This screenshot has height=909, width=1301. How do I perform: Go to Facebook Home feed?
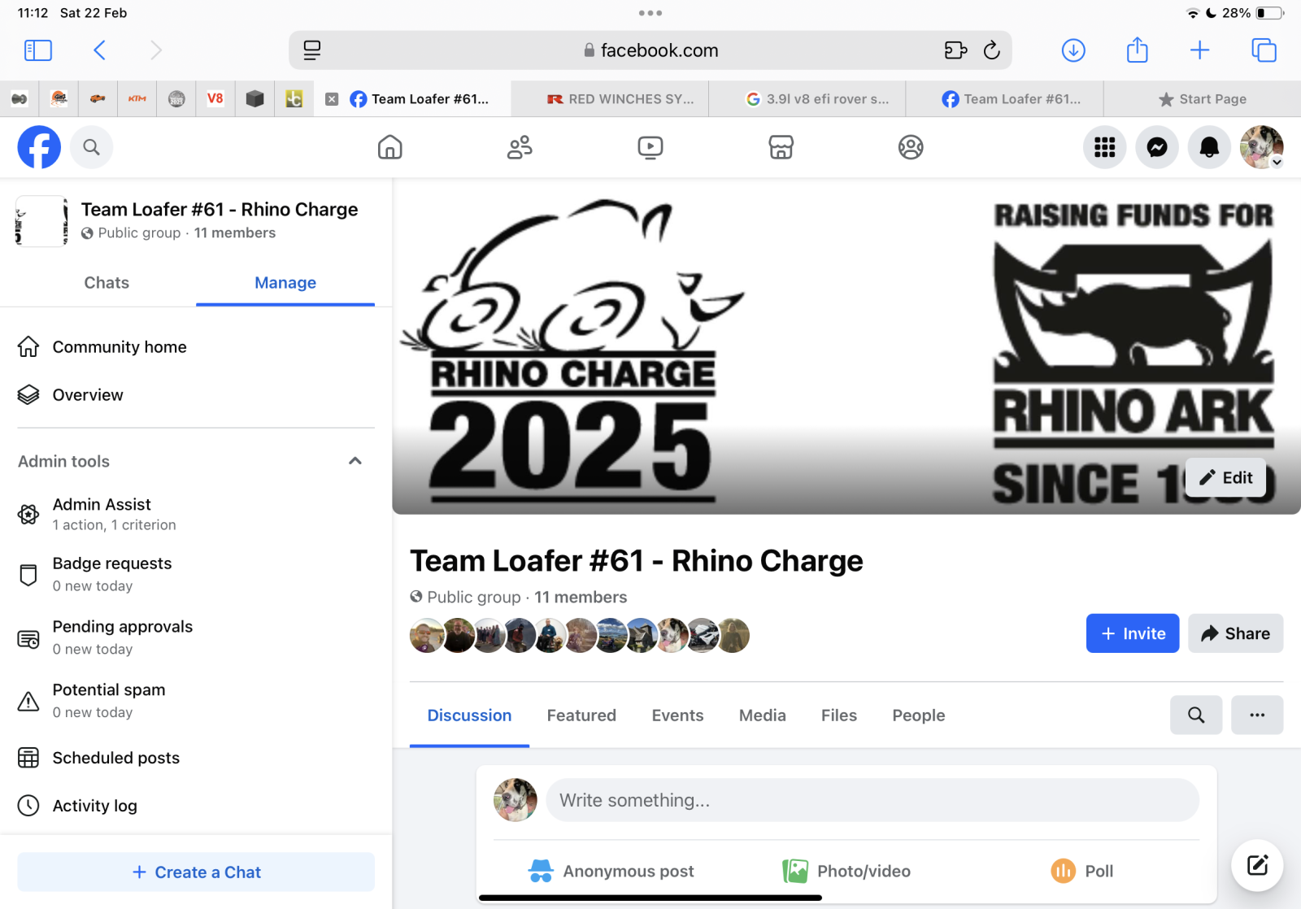click(x=390, y=147)
